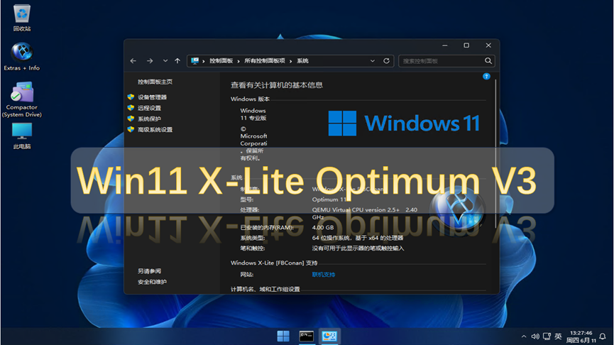
Task: Click the 'Optimum 11' model value
Action: click(329, 199)
